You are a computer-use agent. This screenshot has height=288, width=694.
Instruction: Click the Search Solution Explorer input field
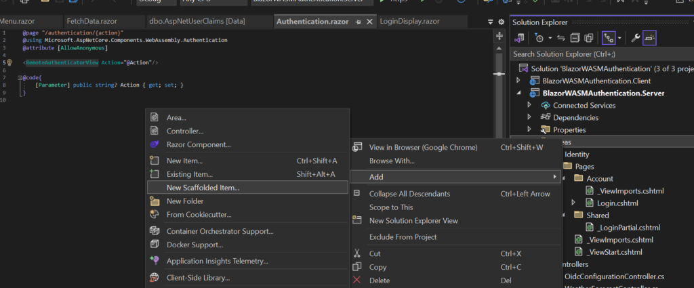(x=602, y=54)
